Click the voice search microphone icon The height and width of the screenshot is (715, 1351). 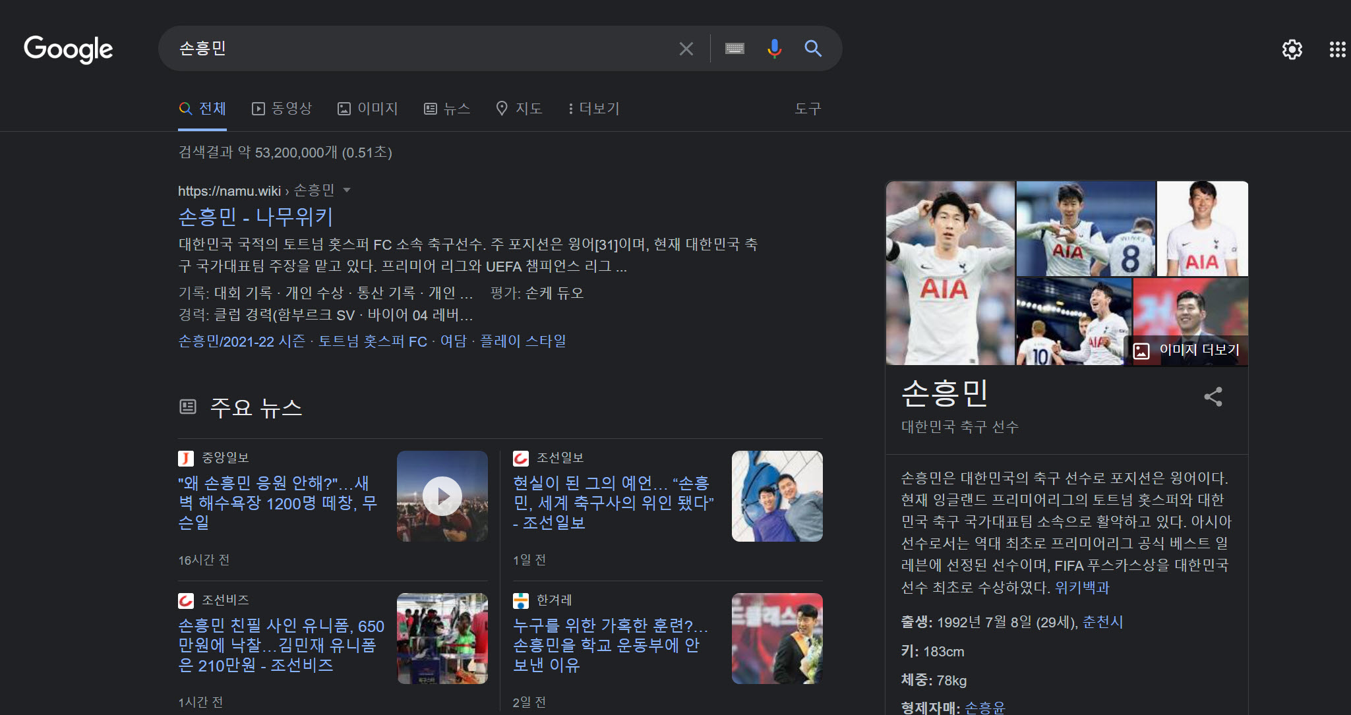tap(774, 48)
